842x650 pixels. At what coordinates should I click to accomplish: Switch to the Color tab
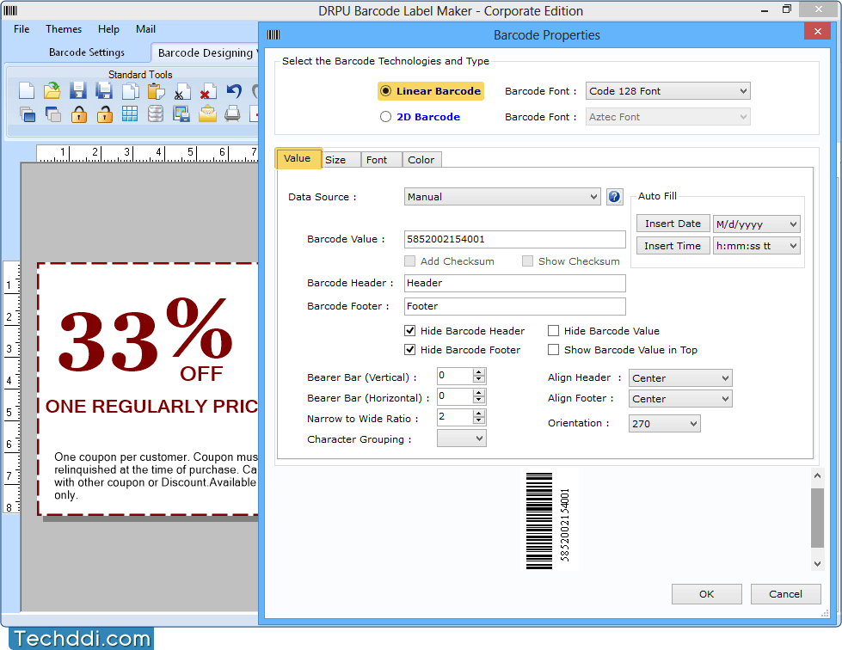pos(421,160)
